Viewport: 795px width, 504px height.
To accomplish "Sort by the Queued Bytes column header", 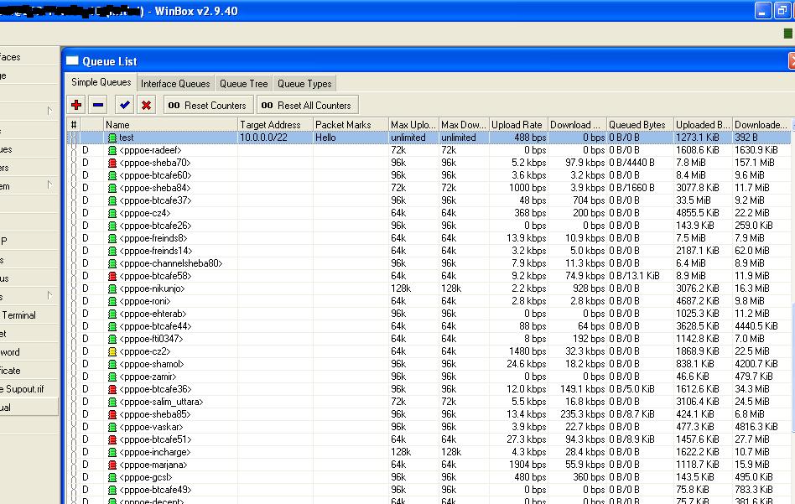I will (x=640, y=124).
